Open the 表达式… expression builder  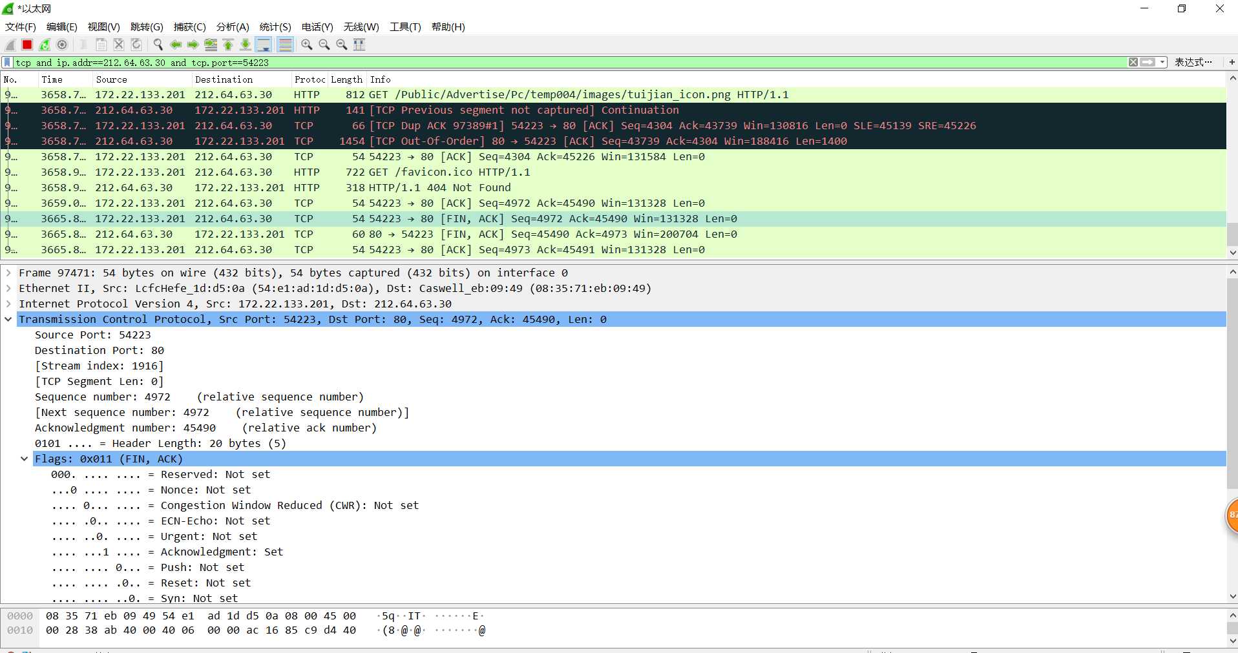[1193, 62]
